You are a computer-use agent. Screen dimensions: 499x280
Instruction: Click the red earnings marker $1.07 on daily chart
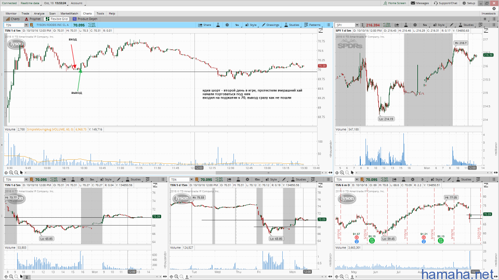[357, 237]
